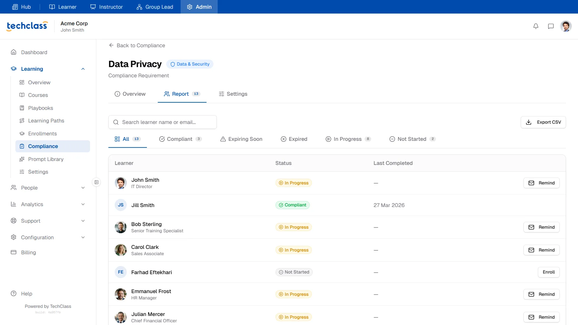Click the search learner input field
This screenshot has width=578, height=325.
(x=163, y=122)
